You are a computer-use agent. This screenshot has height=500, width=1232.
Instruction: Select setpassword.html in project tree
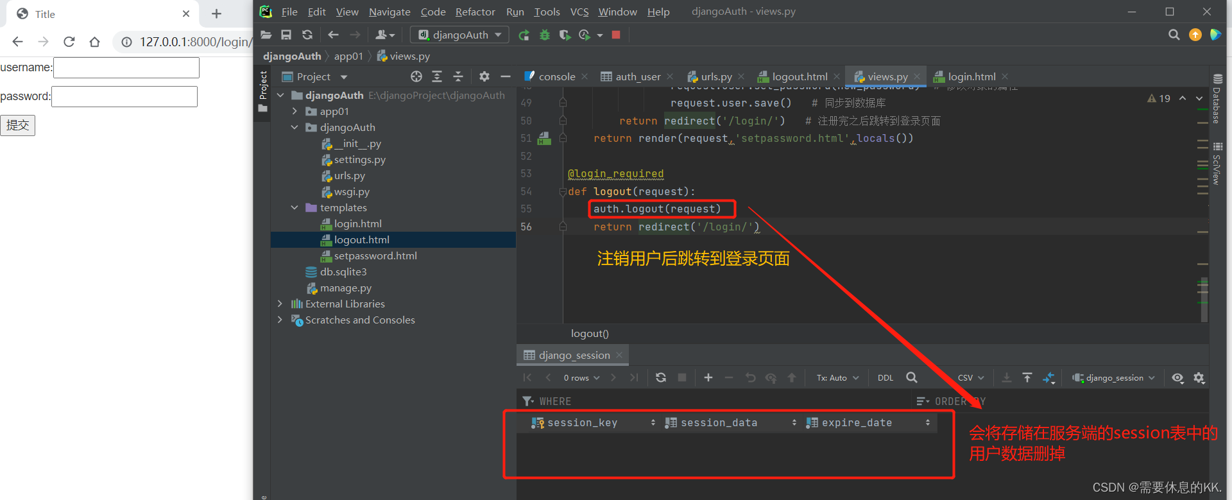click(x=375, y=255)
